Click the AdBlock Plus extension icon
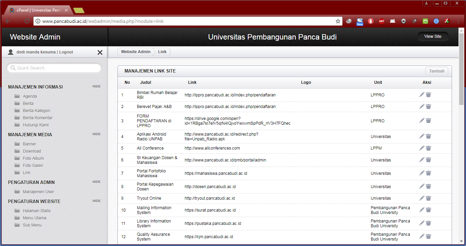466x246 pixels. pos(382,21)
